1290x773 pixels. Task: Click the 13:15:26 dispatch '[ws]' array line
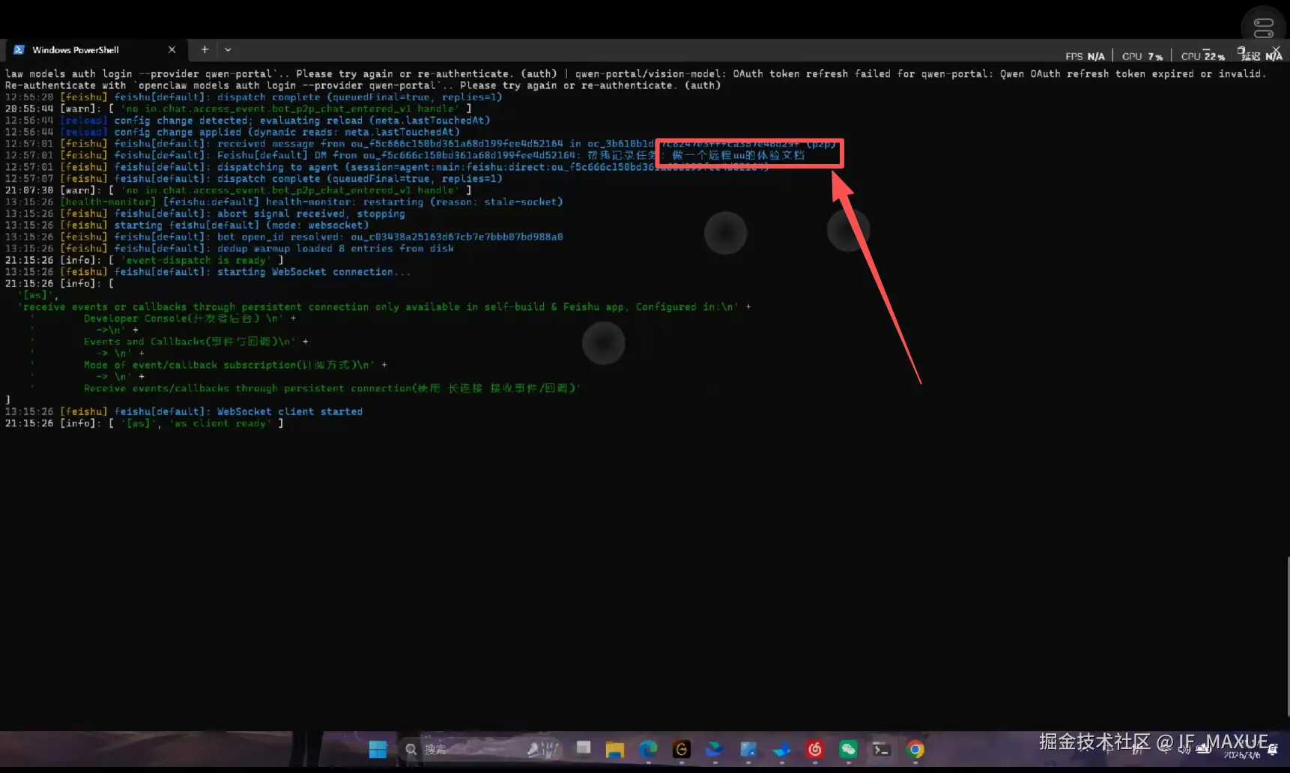(x=37, y=295)
